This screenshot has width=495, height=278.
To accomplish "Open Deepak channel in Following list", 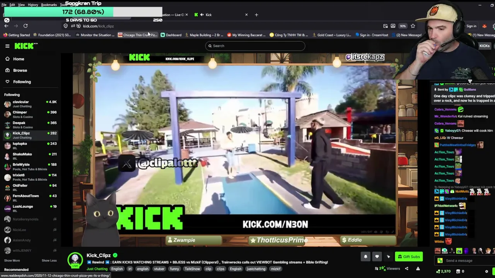I will click(30, 125).
